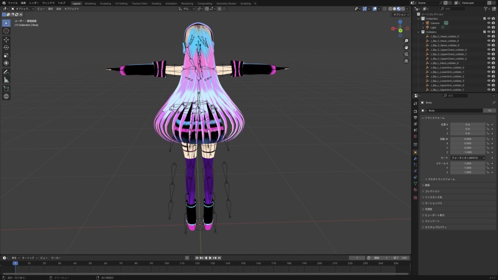498x280 pixels.
Task: Activate the Rotate tool
Action: pyautogui.click(x=6, y=47)
